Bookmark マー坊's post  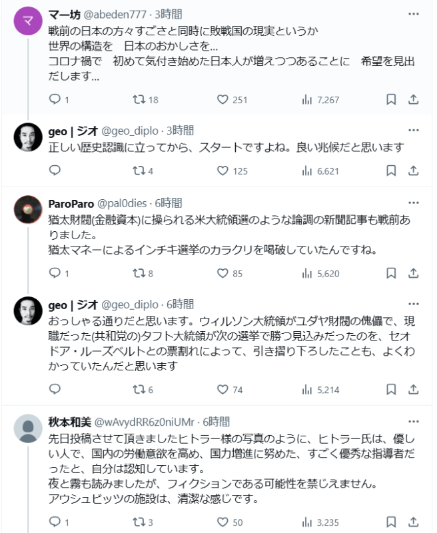click(x=391, y=99)
